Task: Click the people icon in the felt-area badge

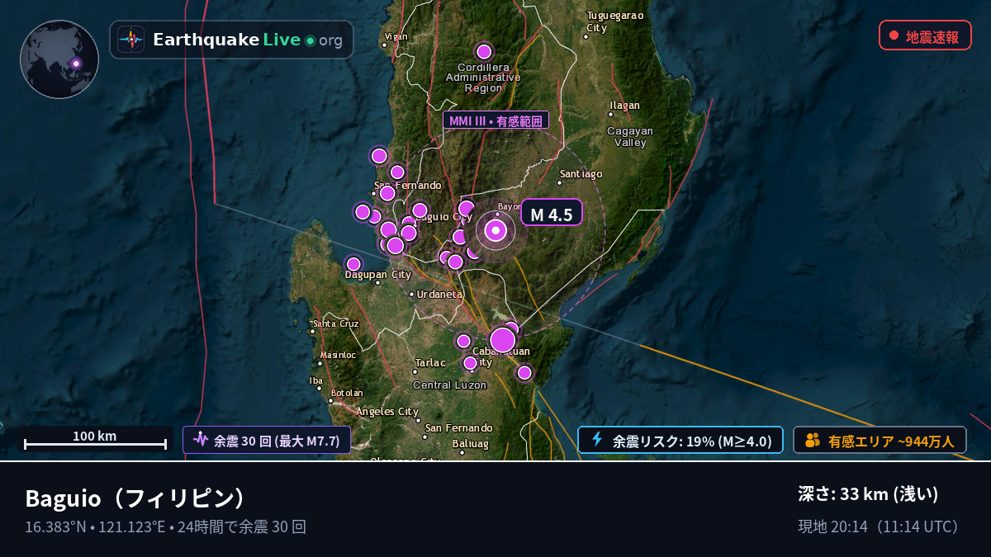Action: 813,441
